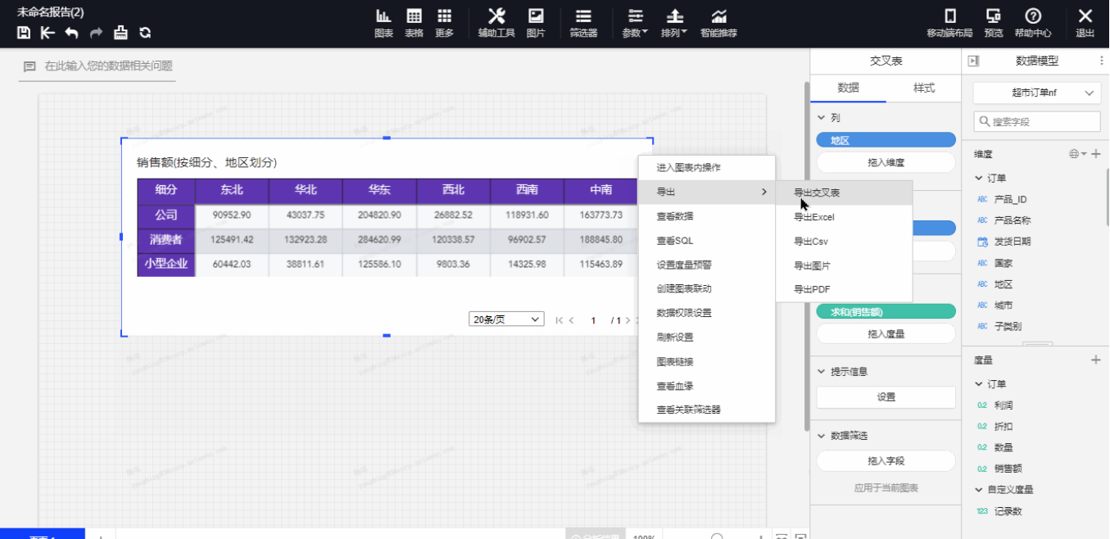Switch to 移动端布局 mobile layout

pyautogui.click(x=949, y=23)
